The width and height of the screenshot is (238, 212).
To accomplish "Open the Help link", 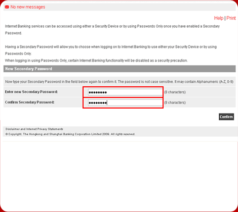I will [x=219, y=18].
